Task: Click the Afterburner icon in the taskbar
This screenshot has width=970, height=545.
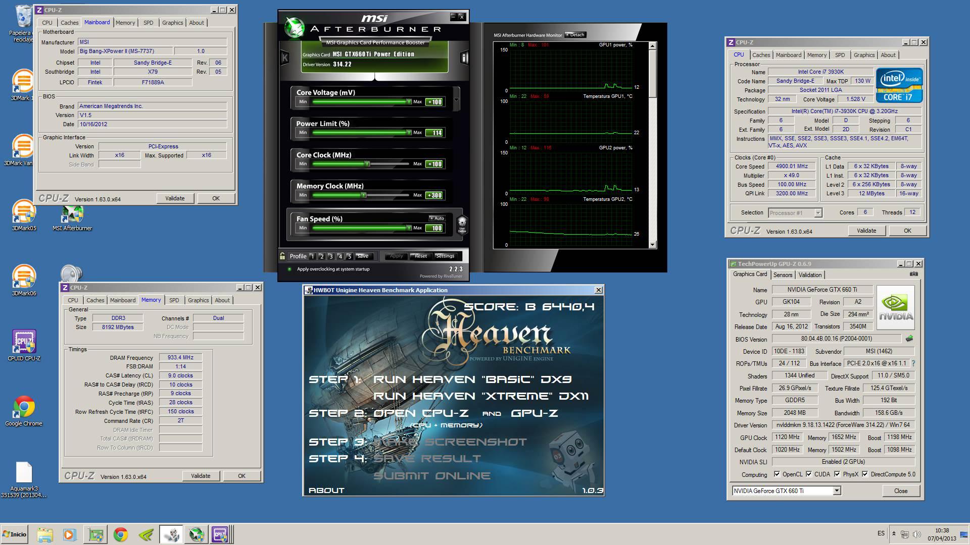Action: click(x=197, y=534)
